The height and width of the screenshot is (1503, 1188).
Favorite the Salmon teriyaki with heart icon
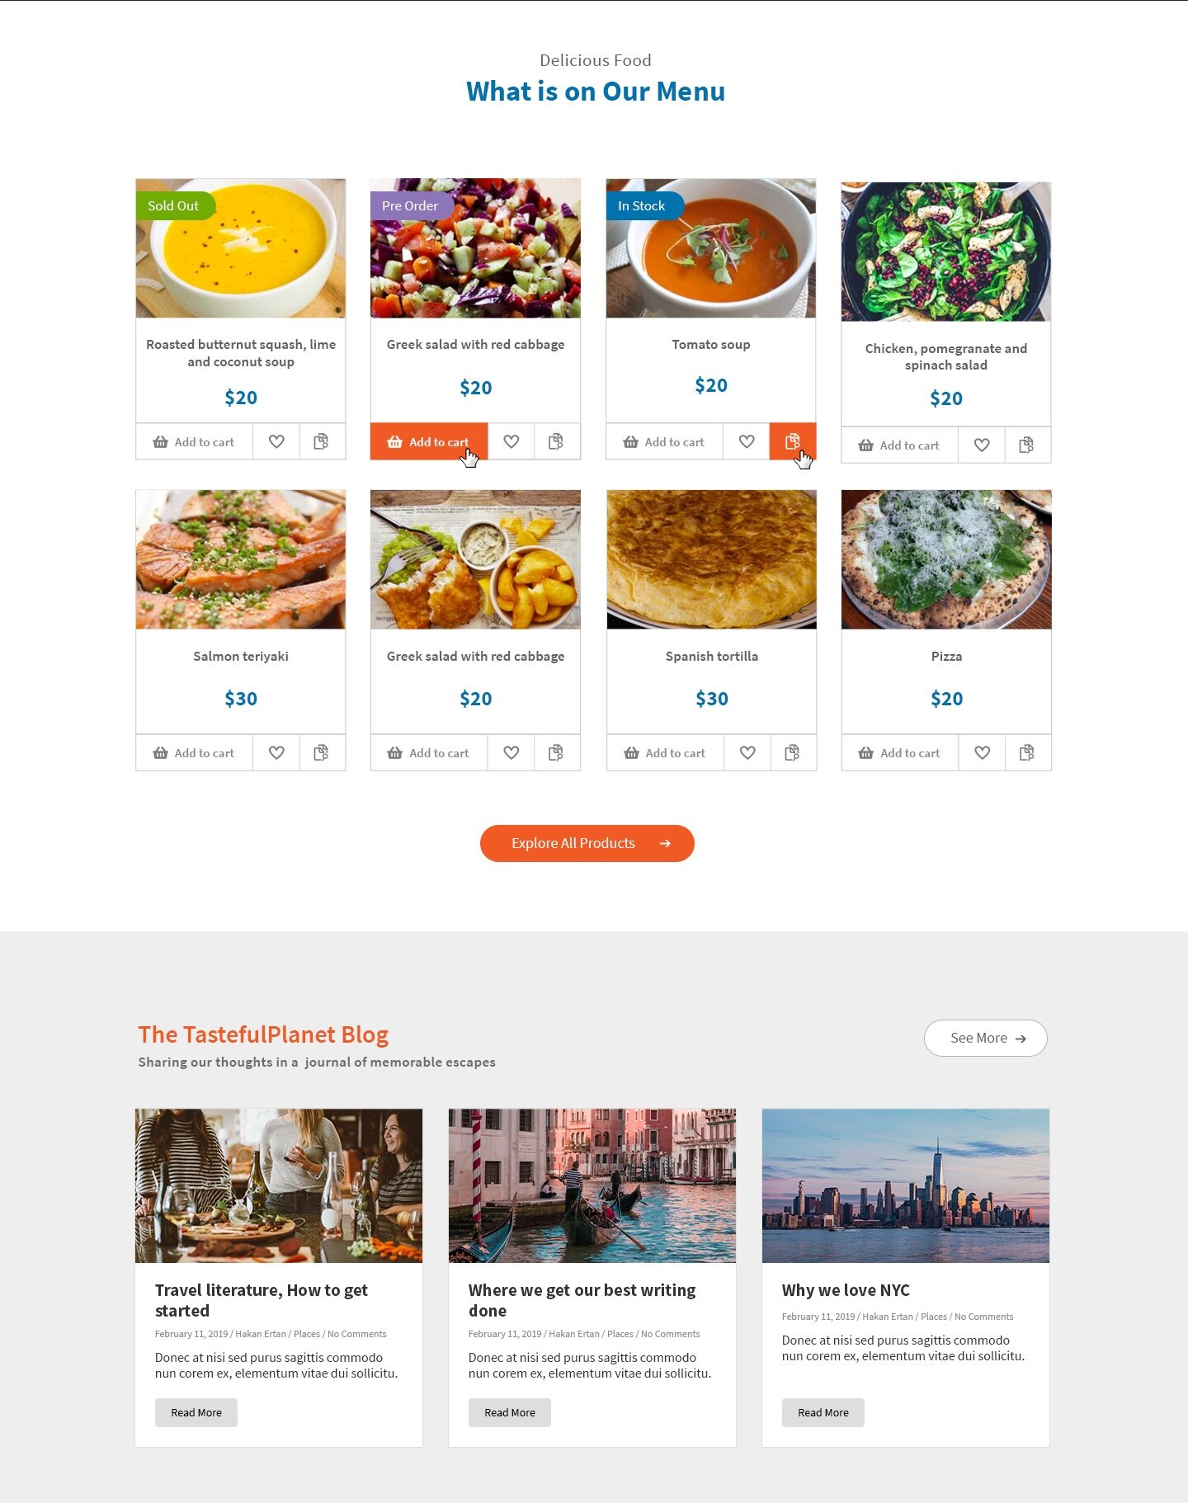(x=276, y=752)
